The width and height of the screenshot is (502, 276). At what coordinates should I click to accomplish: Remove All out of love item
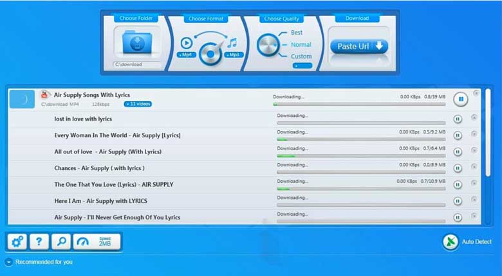coord(474,150)
